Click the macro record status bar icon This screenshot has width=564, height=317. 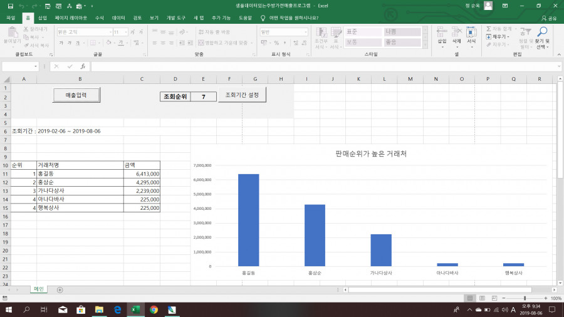(5, 298)
